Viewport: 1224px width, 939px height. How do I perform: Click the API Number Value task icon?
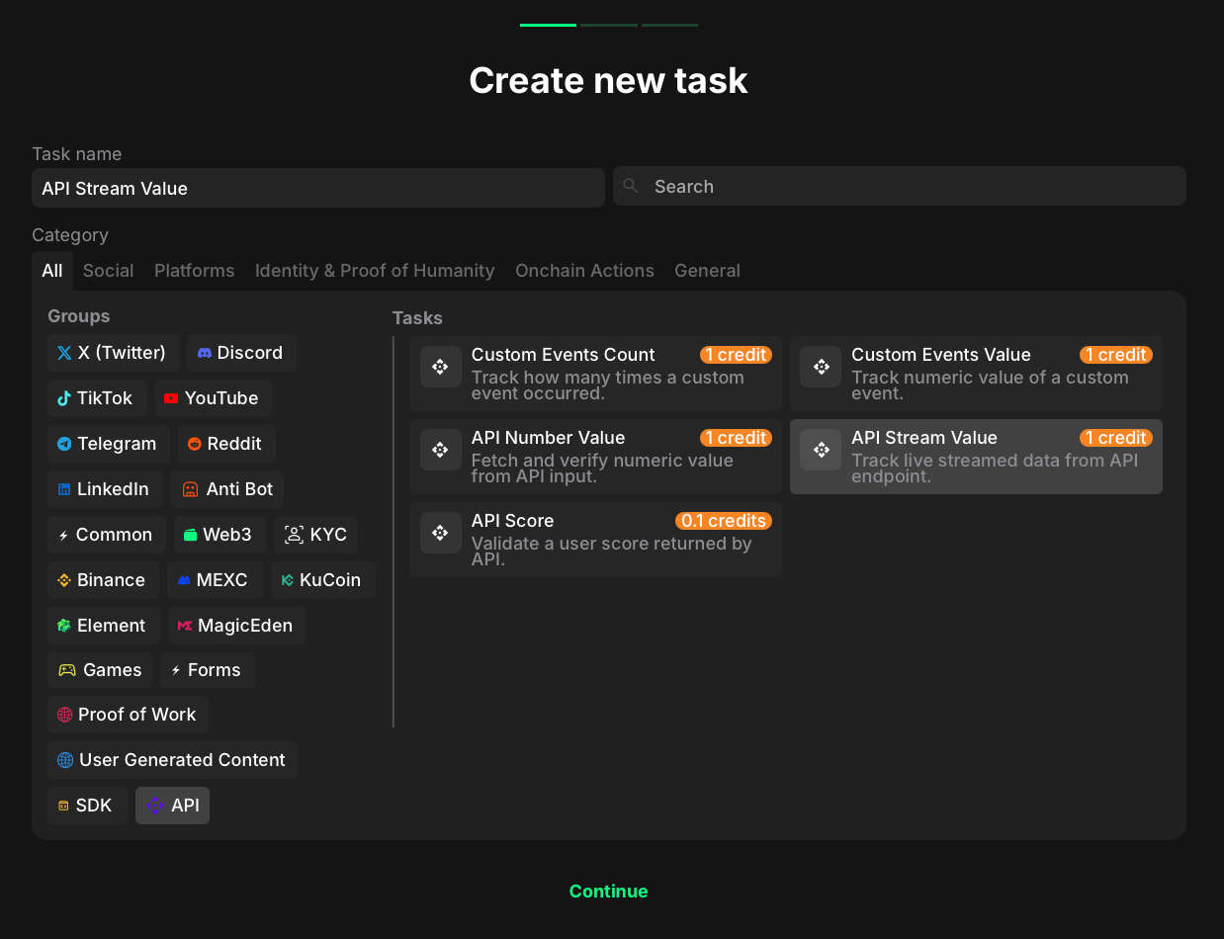coord(441,450)
